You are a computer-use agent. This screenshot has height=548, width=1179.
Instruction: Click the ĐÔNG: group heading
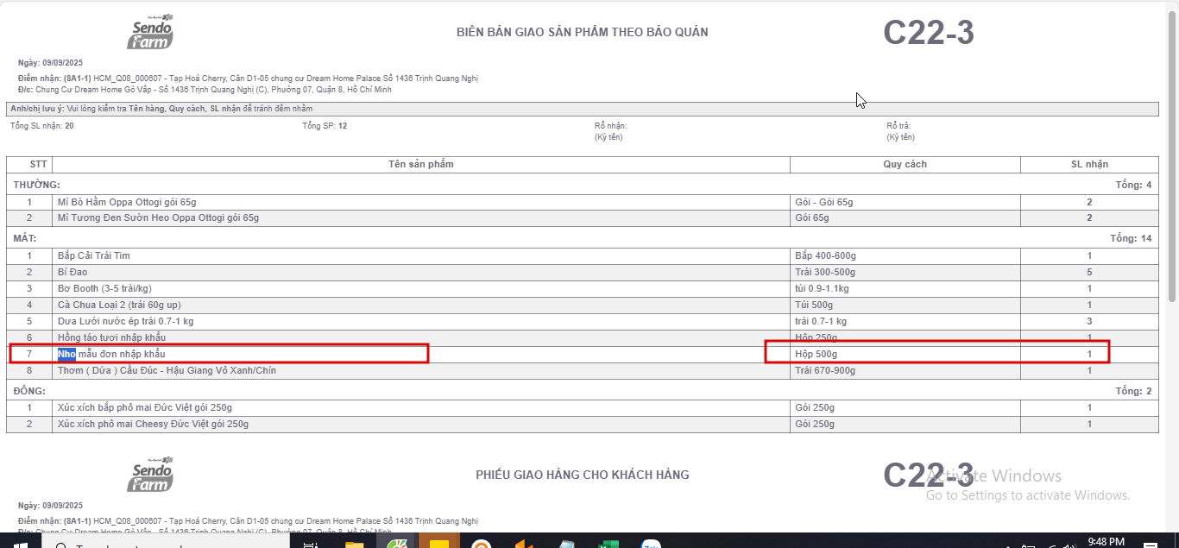point(28,391)
